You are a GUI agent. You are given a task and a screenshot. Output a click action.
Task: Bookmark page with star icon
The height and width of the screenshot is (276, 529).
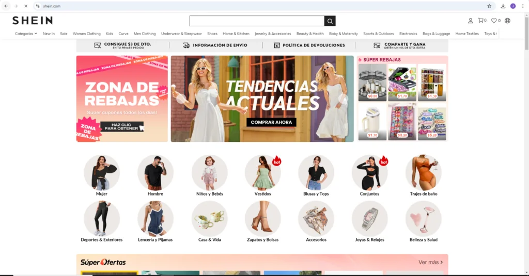click(x=489, y=6)
